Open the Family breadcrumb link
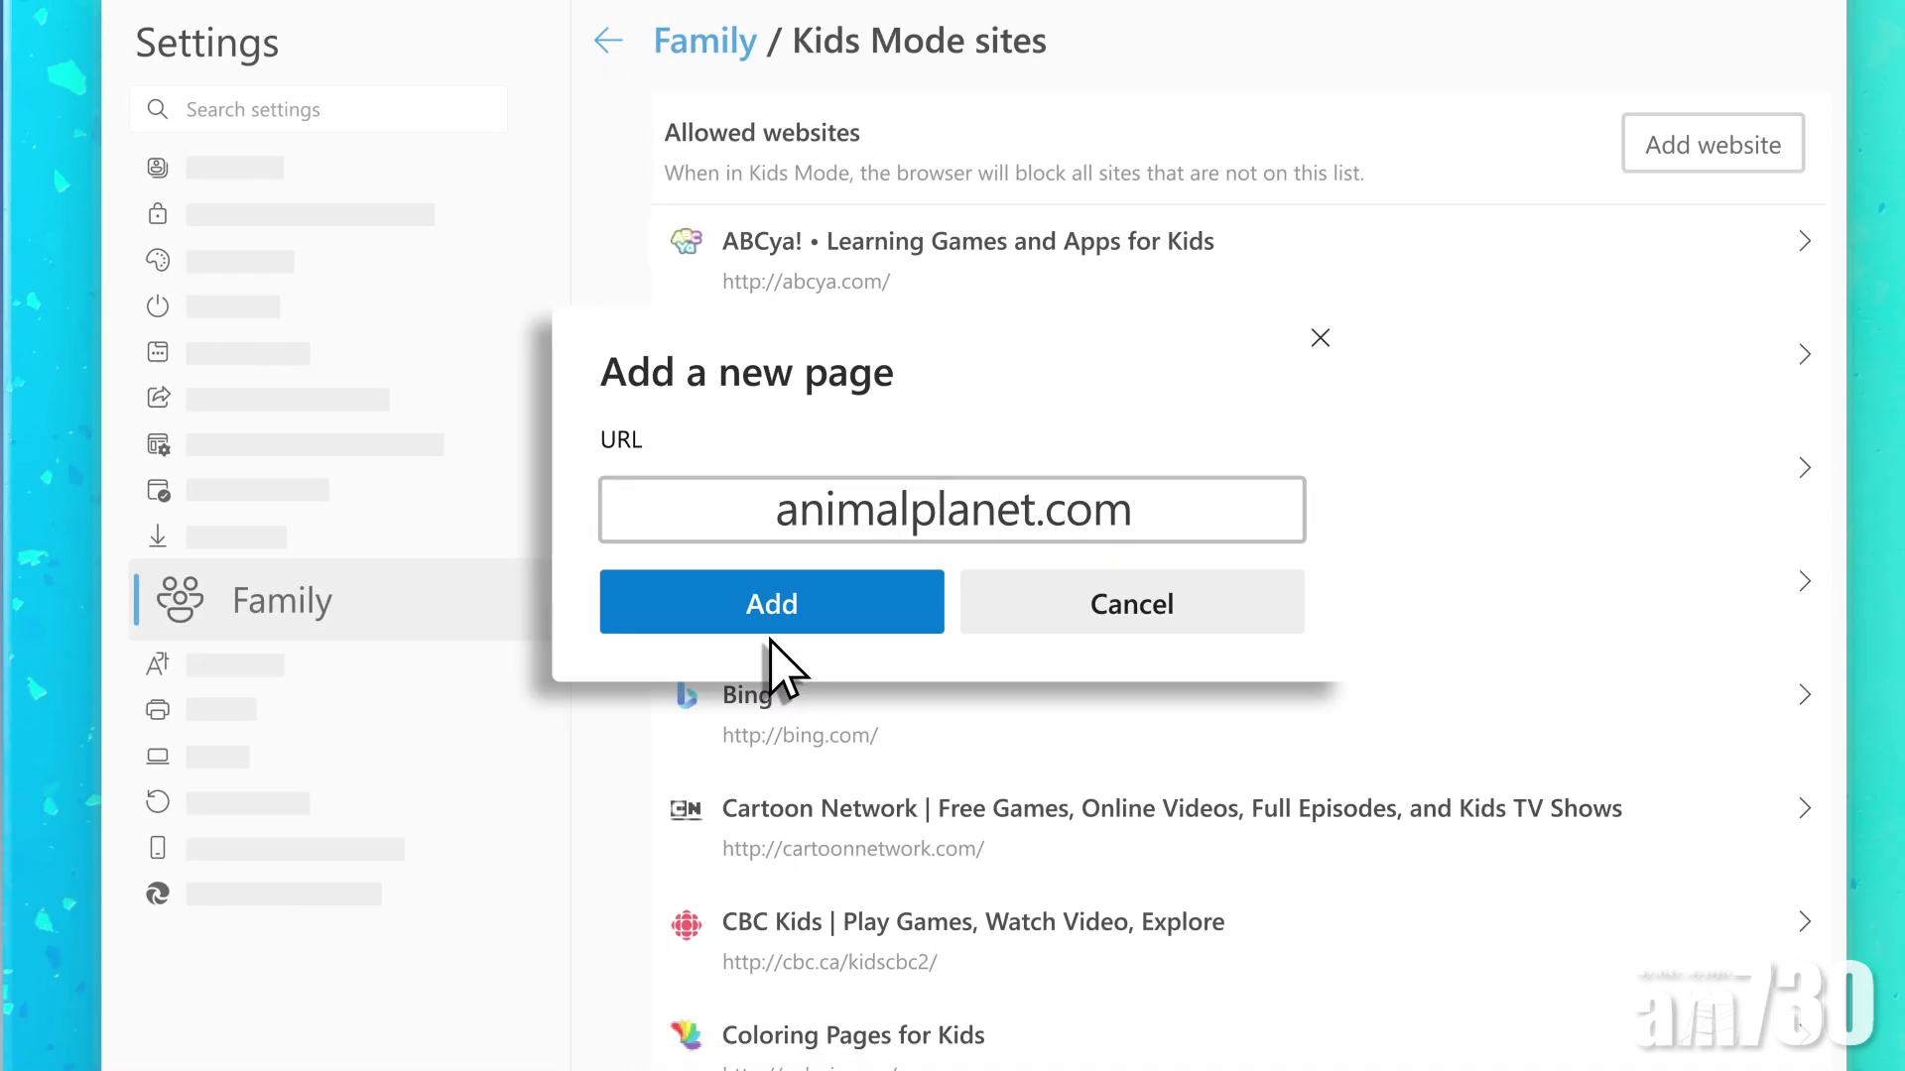Viewport: 1905px width, 1071px height. (x=704, y=41)
